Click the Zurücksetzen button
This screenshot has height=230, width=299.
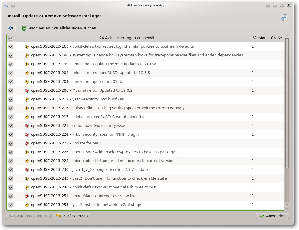(x=72, y=216)
